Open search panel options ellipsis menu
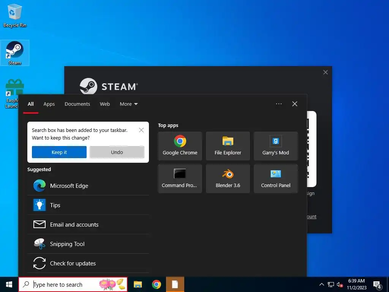Image resolution: width=389 pixels, height=292 pixels. (278, 104)
